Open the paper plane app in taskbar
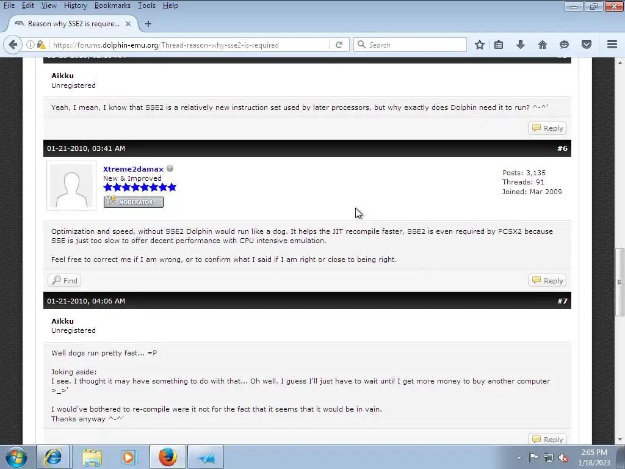 coord(206,457)
